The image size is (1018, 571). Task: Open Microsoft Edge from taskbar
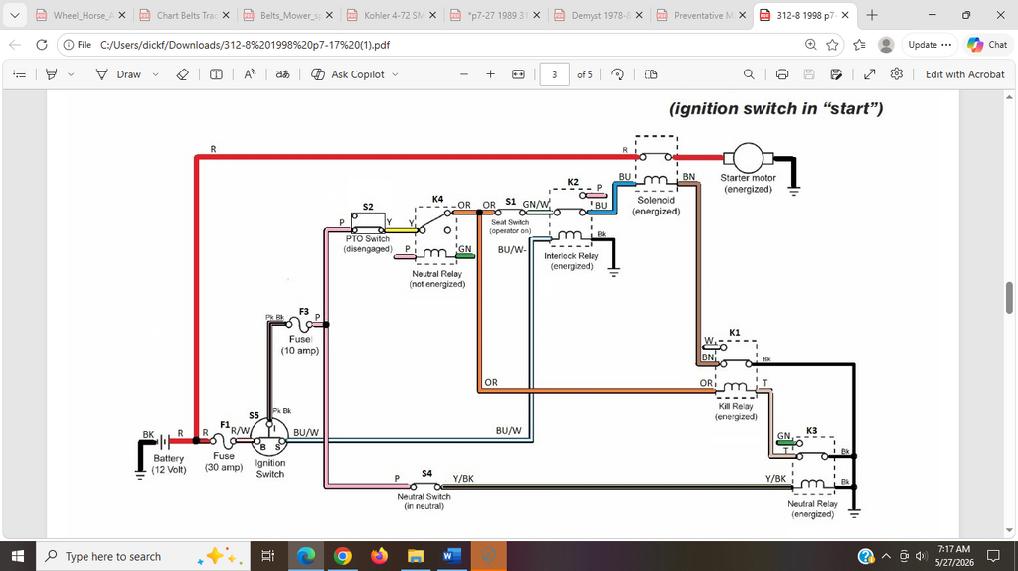(x=306, y=556)
